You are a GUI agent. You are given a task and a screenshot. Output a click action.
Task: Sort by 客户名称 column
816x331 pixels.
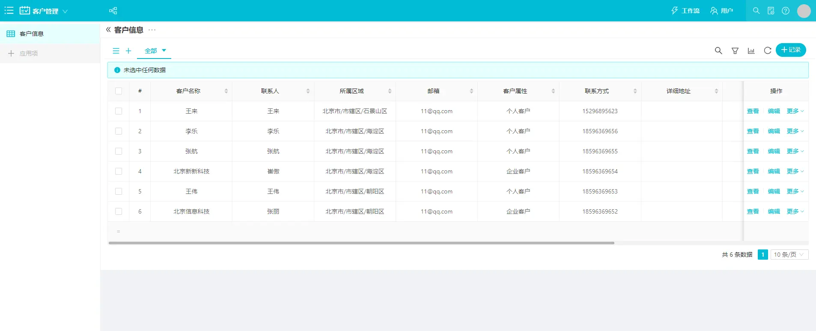[x=226, y=91]
